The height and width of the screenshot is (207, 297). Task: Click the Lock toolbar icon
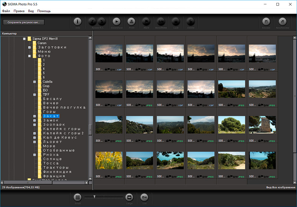pos(176,21)
